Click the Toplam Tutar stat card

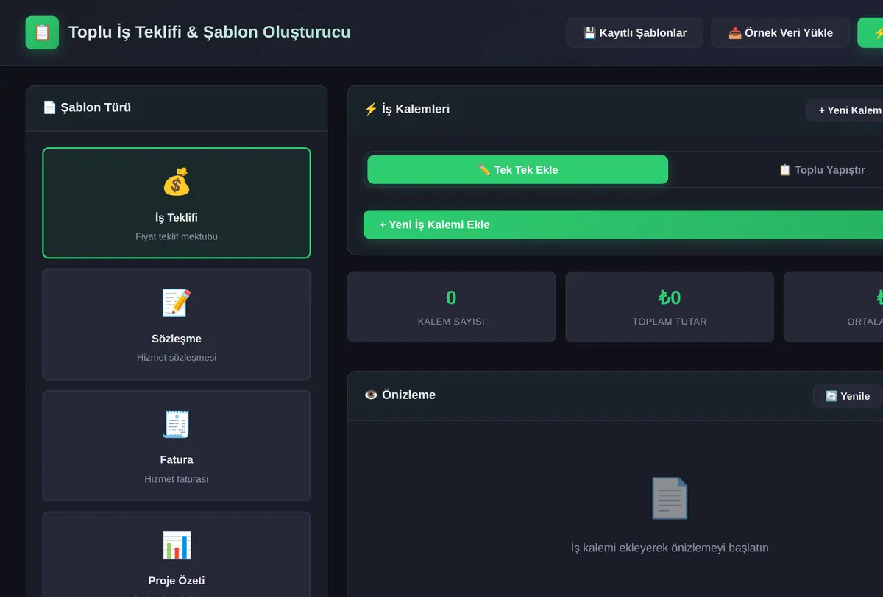click(670, 307)
